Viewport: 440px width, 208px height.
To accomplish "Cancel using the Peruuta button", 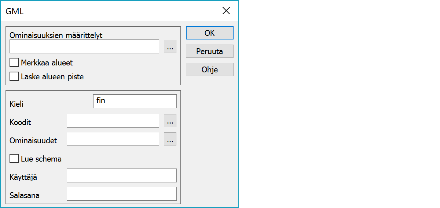I will (209, 52).
